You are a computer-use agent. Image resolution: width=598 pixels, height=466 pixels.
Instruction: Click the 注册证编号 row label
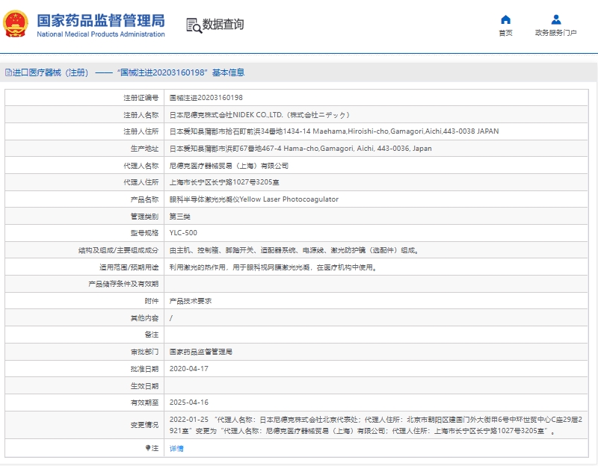141,98
